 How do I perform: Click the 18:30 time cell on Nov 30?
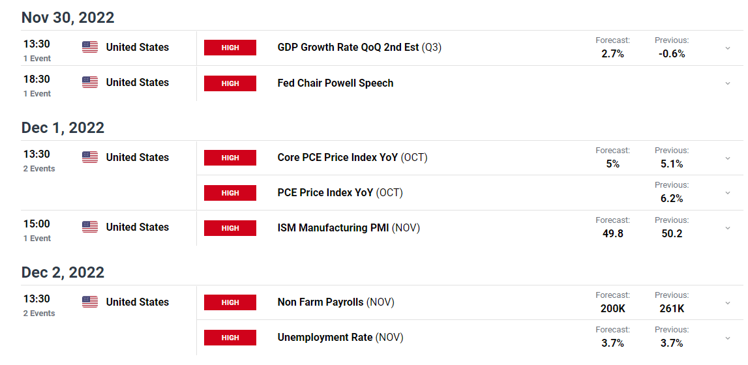(36, 79)
